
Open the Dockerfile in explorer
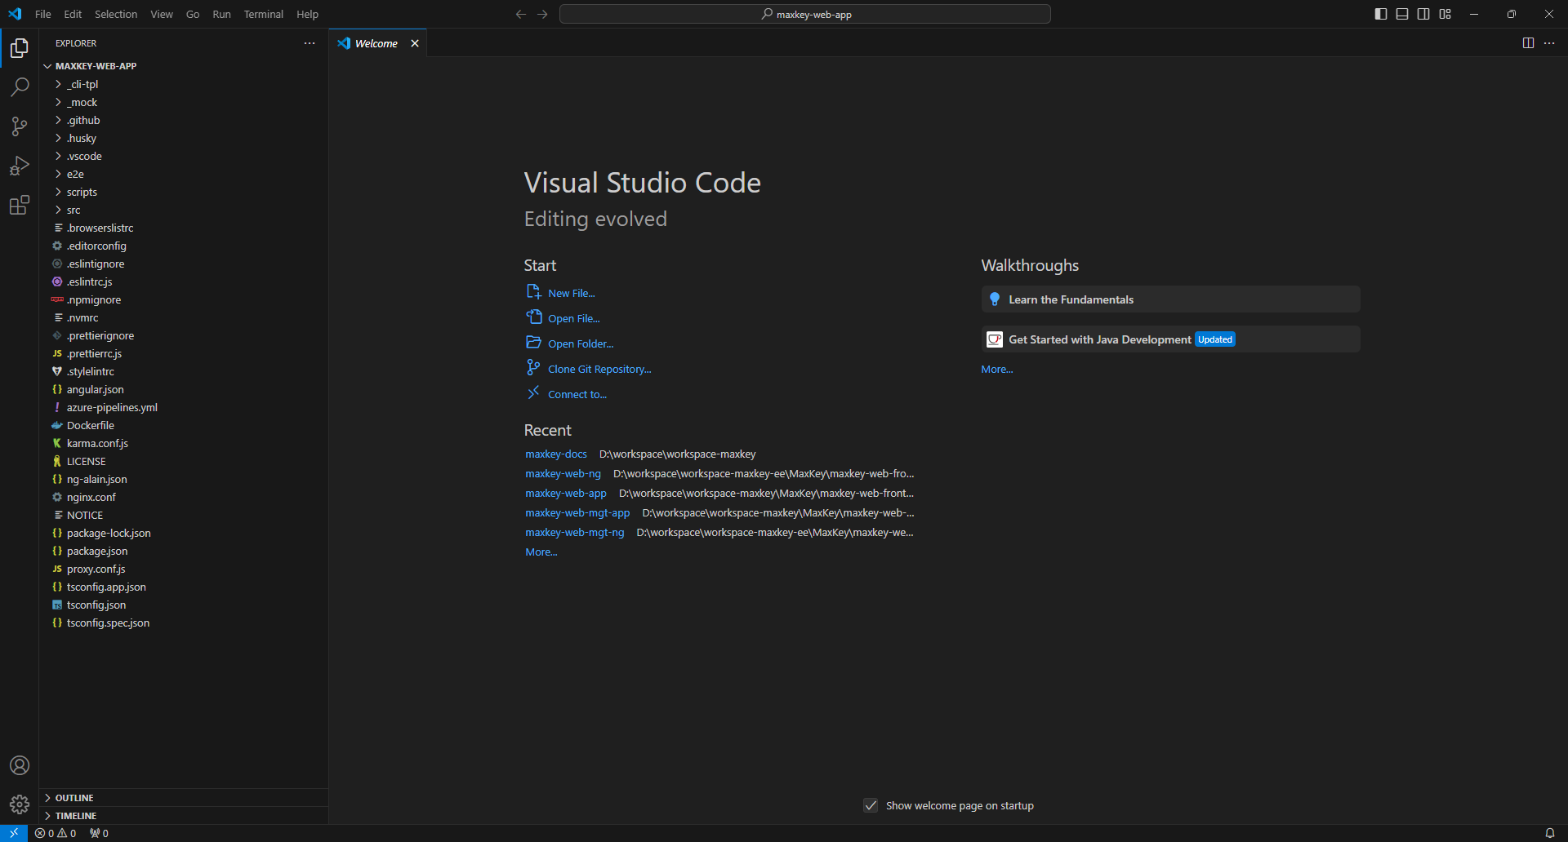184,425
